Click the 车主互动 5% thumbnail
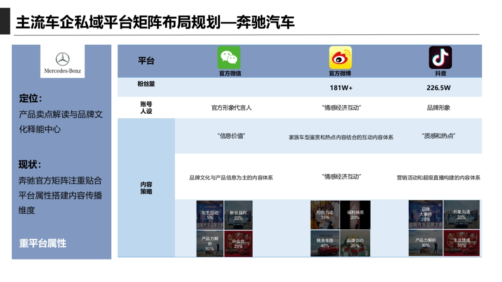The width and height of the screenshot is (502, 282). click(209, 215)
